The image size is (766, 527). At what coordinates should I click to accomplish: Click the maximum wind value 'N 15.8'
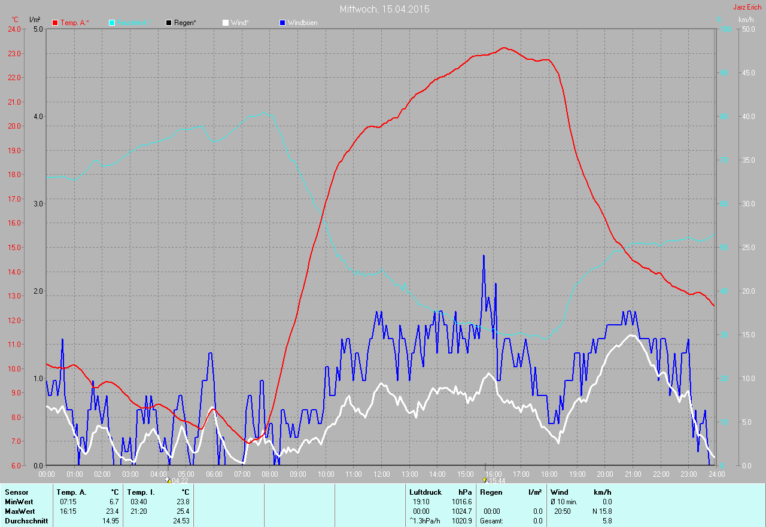[602, 511]
